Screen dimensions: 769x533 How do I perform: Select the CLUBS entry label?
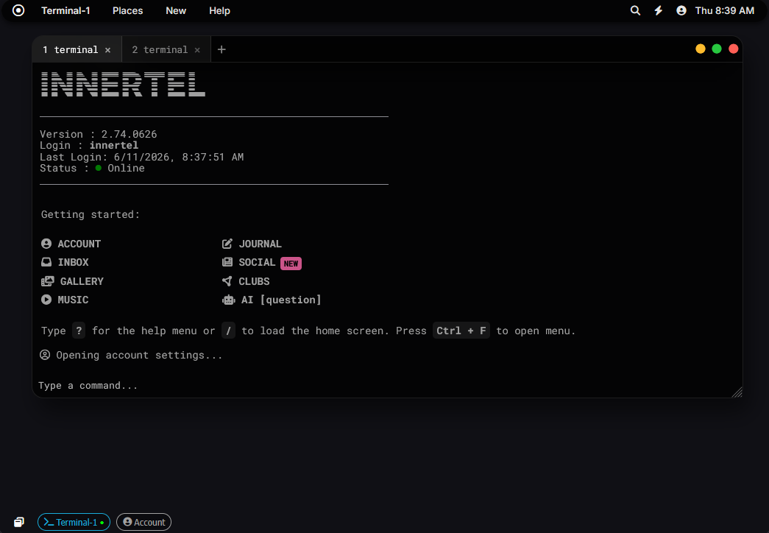pos(254,281)
